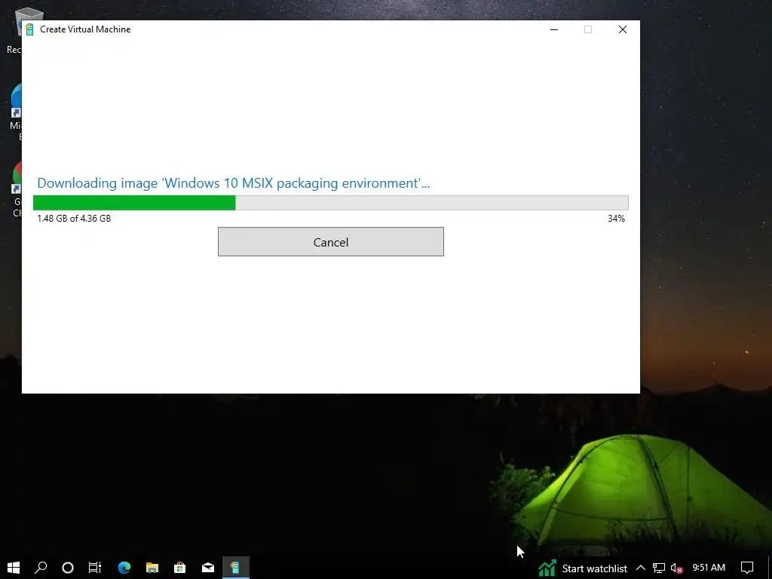Image resolution: width=772 pixels, height=579 pixels.
Task: Launch Microsoft Edge from taskbar
Action: tap(124, 568)
